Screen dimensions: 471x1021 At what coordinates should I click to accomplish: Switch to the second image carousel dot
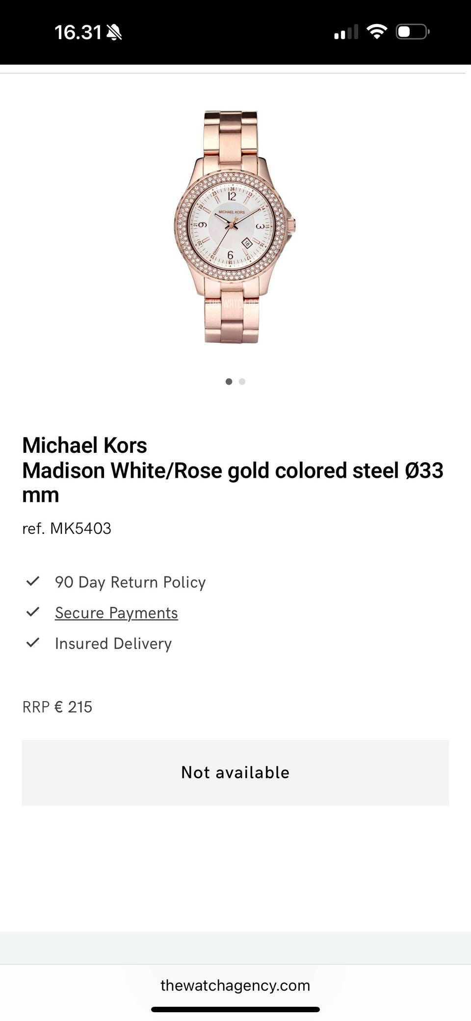242,382
